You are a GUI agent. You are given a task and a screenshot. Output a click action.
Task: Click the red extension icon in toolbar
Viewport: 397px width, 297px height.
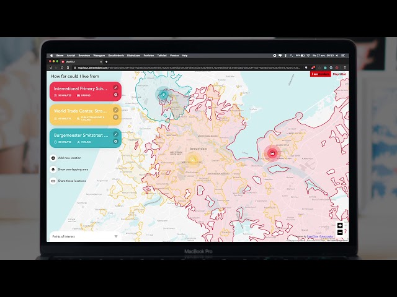(337, 67)
